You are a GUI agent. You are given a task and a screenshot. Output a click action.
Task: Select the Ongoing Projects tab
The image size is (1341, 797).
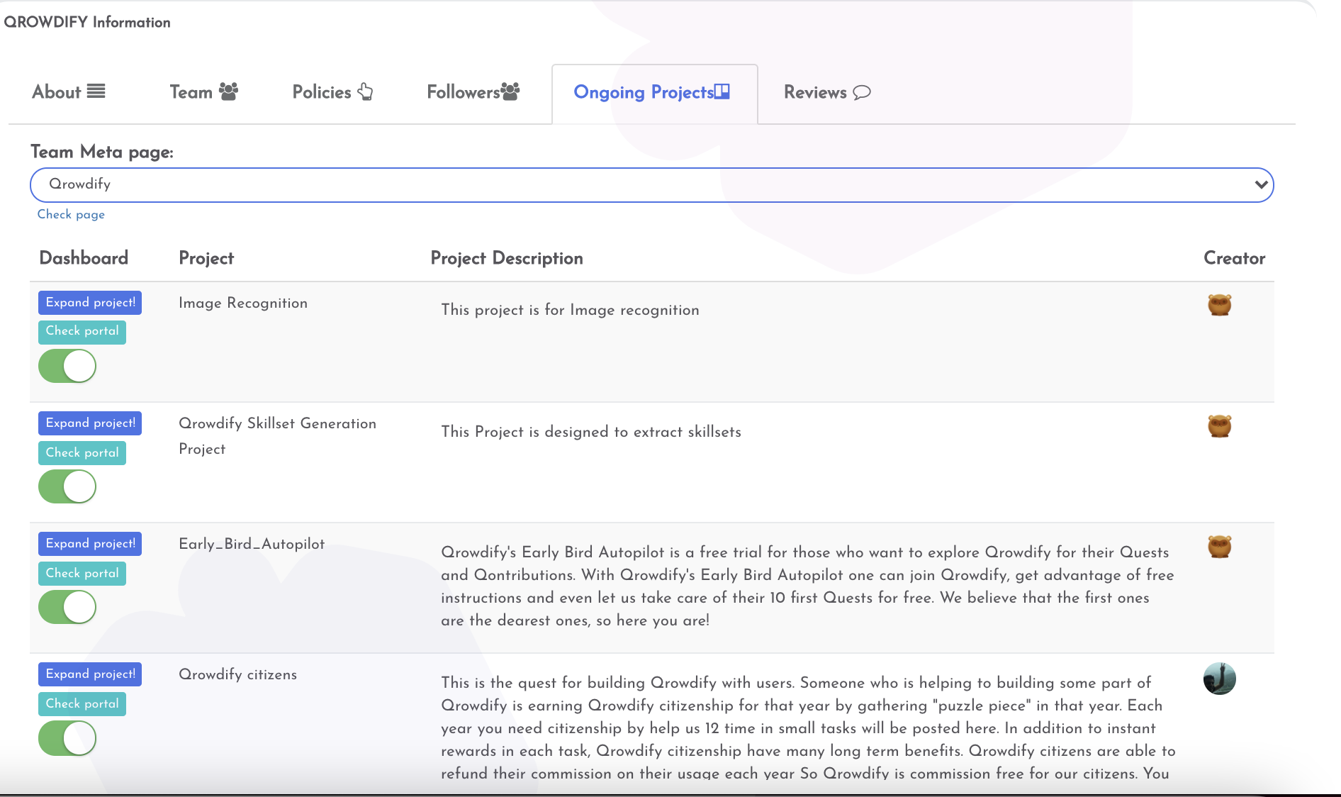pyautogui.click(x=655, y=94)
